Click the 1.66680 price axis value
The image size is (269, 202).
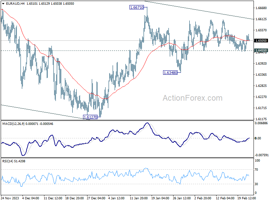click(261, 8)
